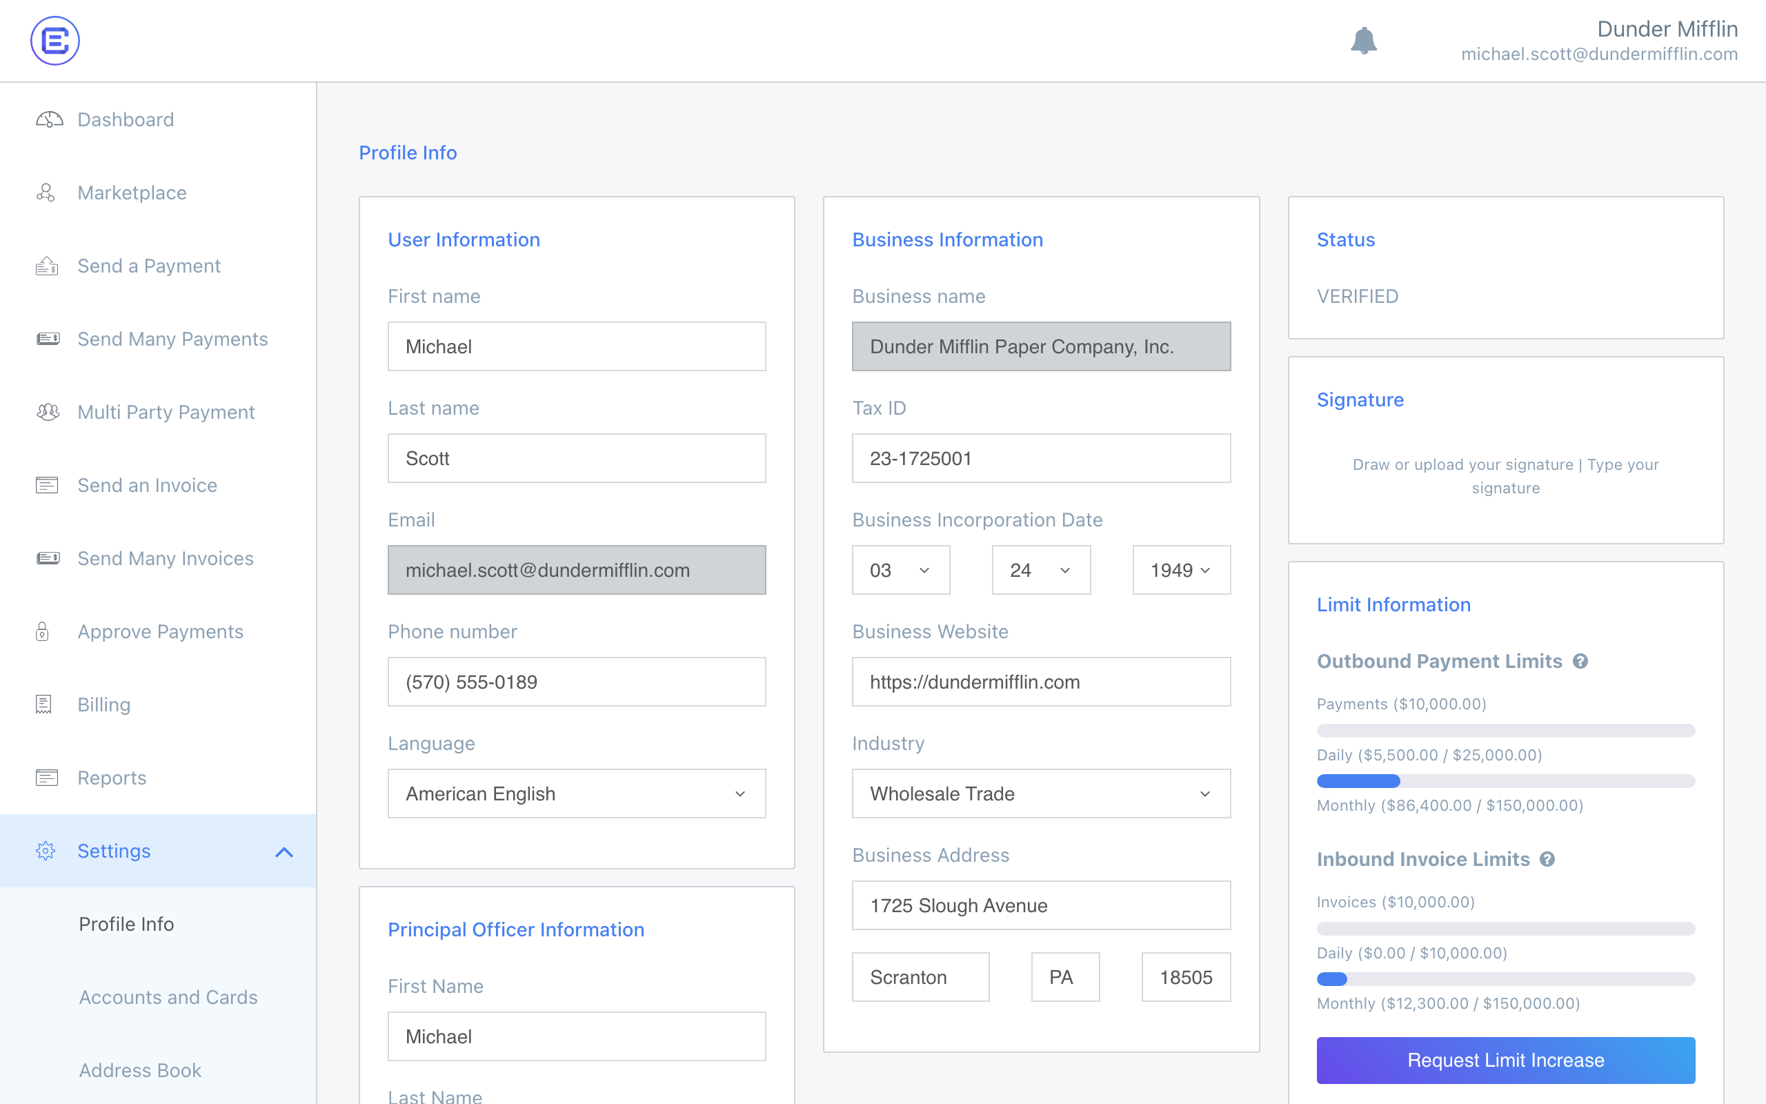Click the Send Many Invoices icon

coord(48,558)
